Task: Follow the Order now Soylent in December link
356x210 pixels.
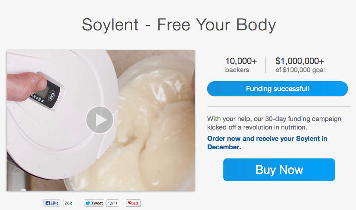Action: 267,143
